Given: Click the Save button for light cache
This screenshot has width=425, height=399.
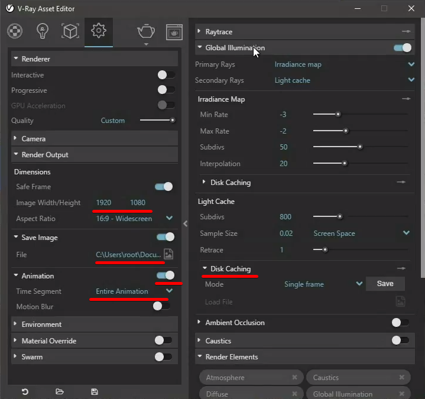Looking at the screenshot, I should (x=385, y=284).
